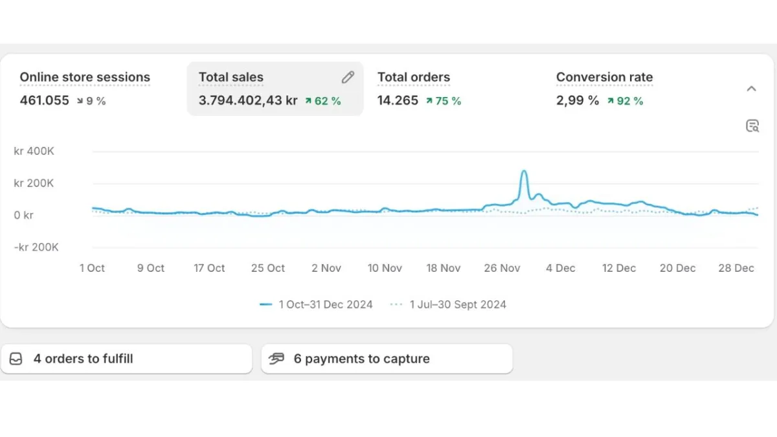Image resolution: width=777 pixels, height=437 pixels.
Task: Click the solid blue legend line swatch
Action: click(x=265, y=304)
